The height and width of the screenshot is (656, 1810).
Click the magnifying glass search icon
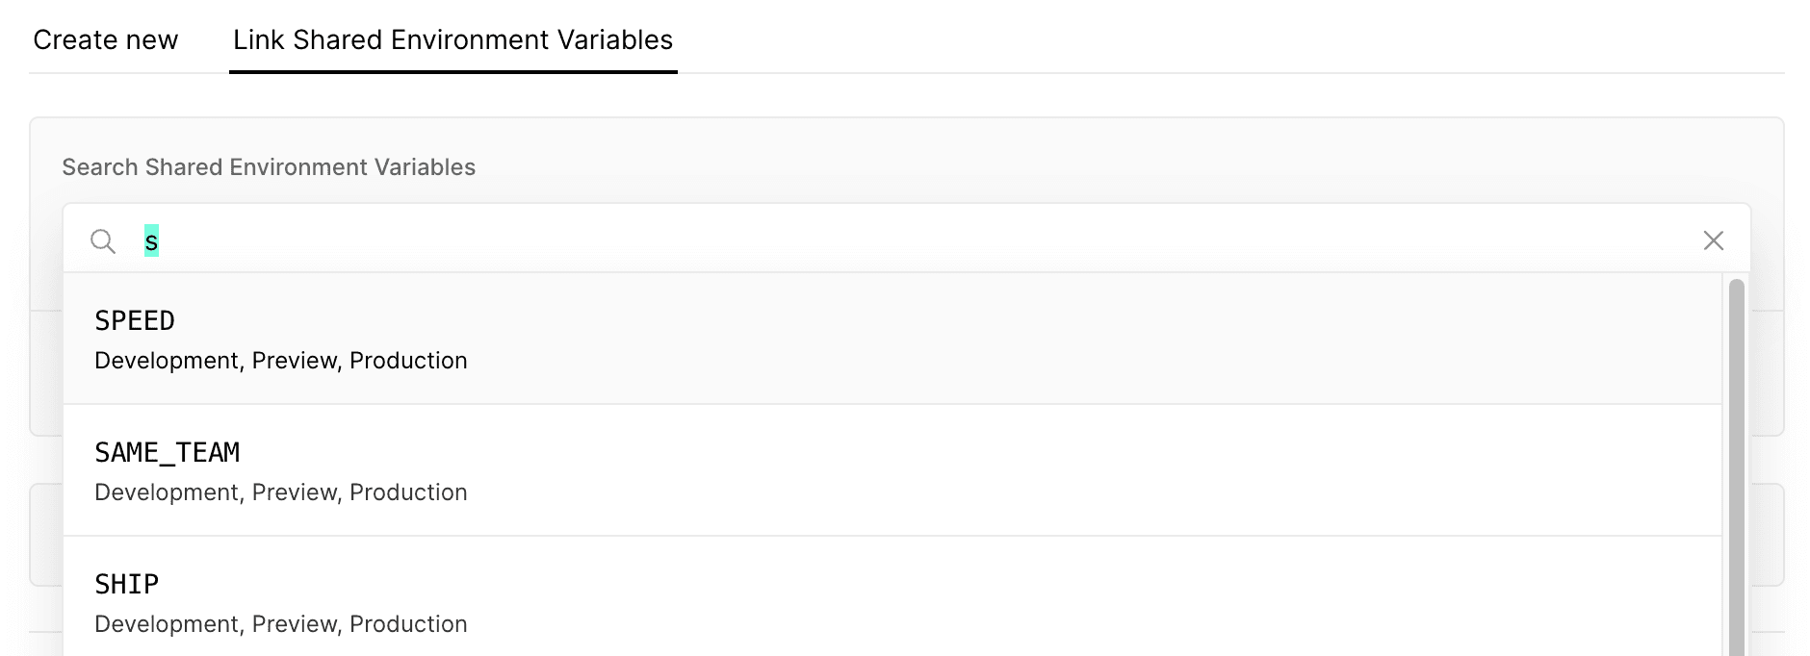[x=103, y=240]
